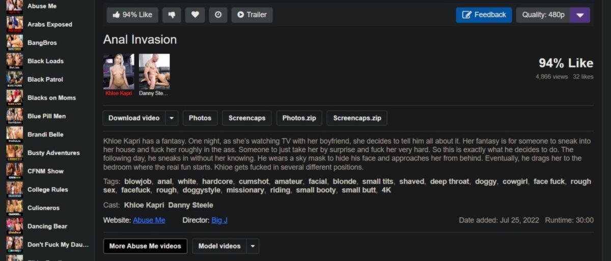611x261 pixels.
Task: Add video to favorites with heart icon
Action: coord(195,15)
